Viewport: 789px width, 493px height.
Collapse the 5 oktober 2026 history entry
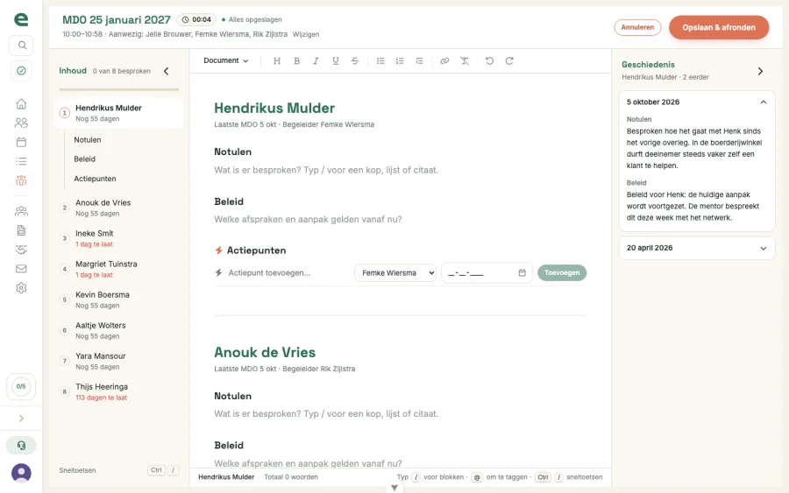[764, 102]
